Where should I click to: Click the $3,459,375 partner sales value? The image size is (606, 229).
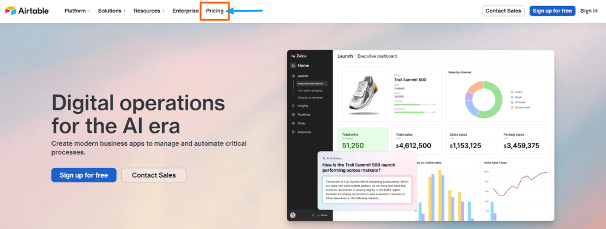coord(521,146)
